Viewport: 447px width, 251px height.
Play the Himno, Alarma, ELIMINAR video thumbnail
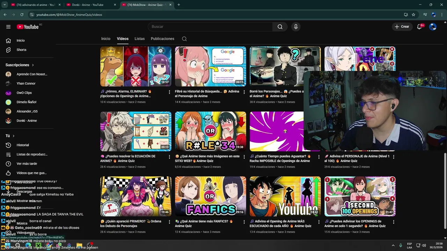136,66
